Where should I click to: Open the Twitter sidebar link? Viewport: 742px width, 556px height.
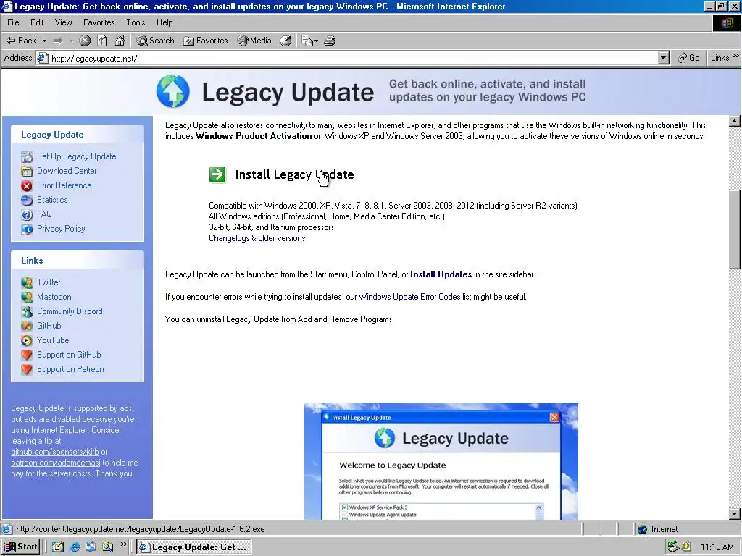(x=49, y=282)
